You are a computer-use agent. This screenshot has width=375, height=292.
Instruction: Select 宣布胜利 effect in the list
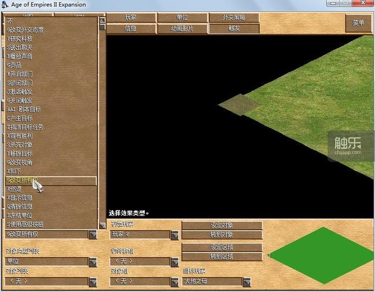[x=20, y=136]
